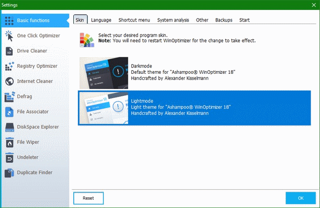Open the System analysis tab
The width and height of the screenshot is (320, 208).
[173, 20]
